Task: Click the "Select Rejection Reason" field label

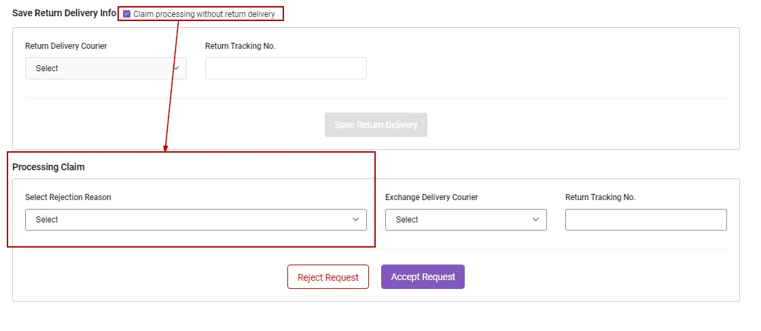Action: (x=68, y=197)
